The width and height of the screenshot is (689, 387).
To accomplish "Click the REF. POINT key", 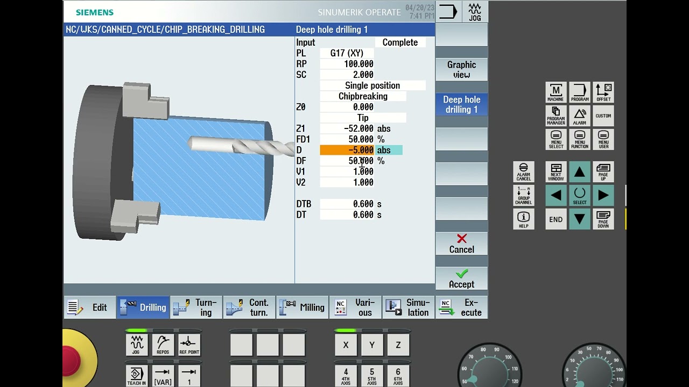I will (189, 345).
